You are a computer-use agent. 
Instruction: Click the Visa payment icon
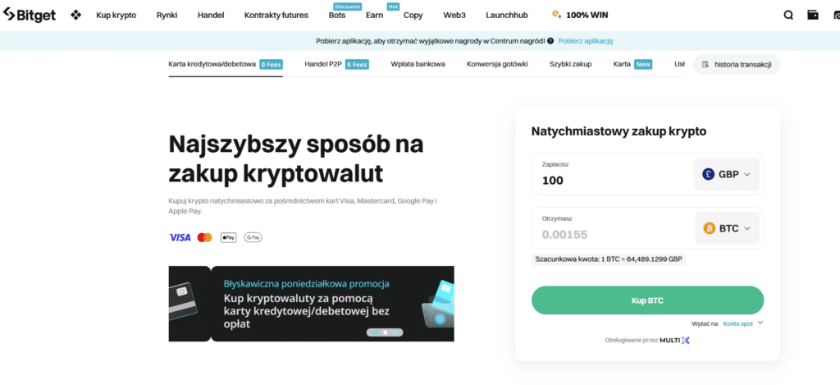click(x=180, y=237)
